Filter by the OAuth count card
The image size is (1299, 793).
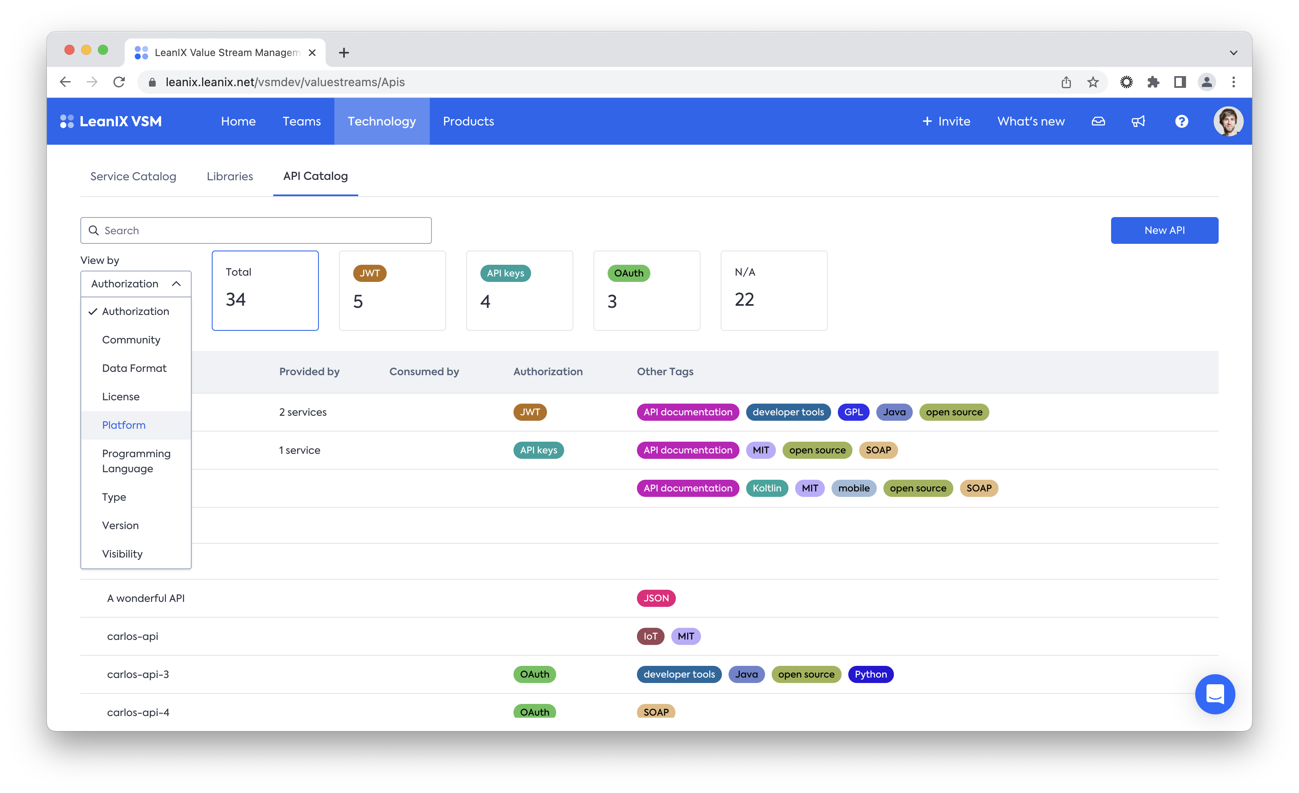click(646, 290)
